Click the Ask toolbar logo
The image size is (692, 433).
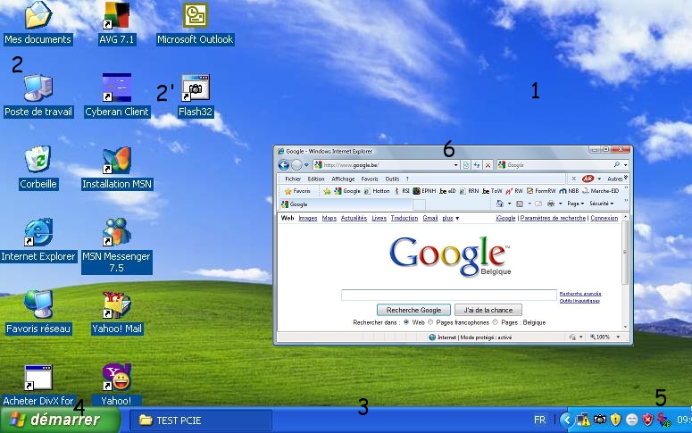point(588,179)
